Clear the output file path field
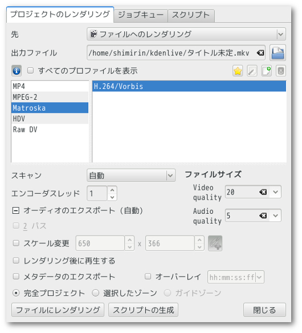Screen dimensions: 302x333 260,52
